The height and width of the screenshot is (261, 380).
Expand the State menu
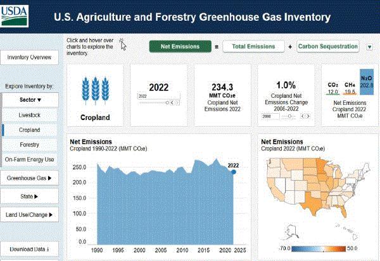(x=29, y=197)
